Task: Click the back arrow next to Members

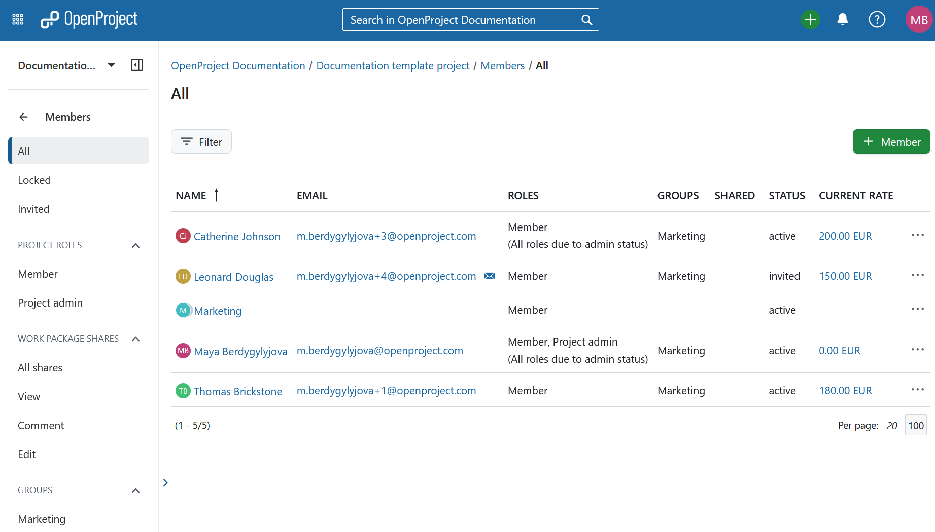Action: click(x=23, y=117)
